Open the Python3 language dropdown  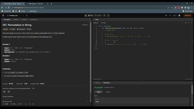(96, 23)
